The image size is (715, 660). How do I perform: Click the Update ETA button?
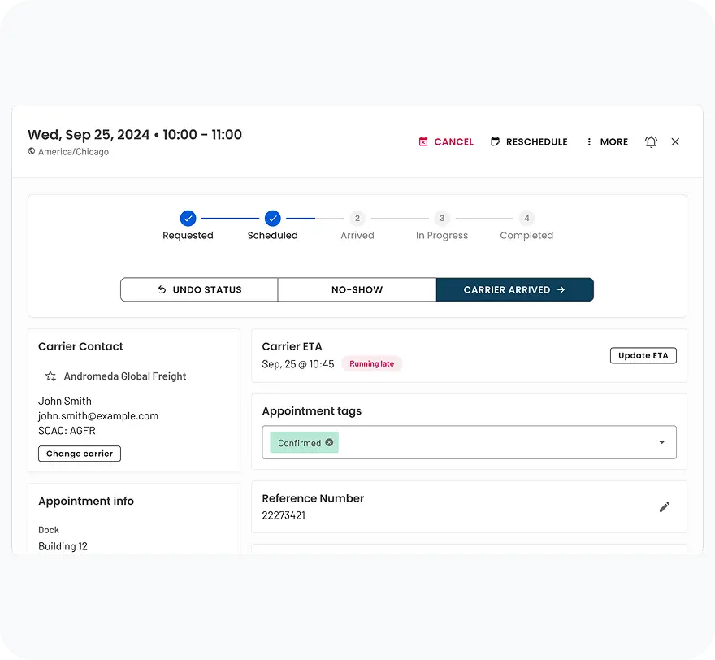pos(643,355)
